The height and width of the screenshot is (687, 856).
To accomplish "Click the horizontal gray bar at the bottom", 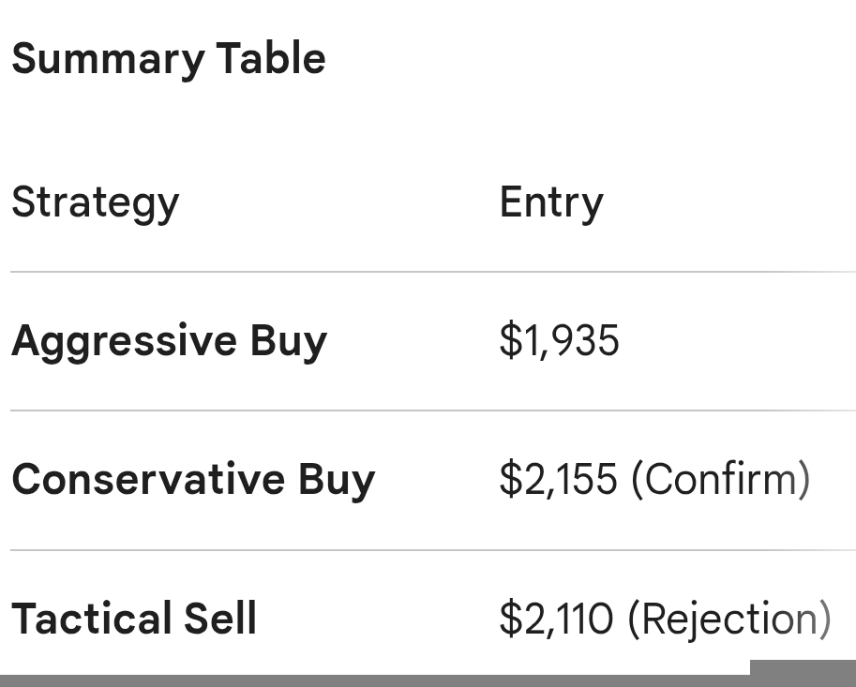I will click(x=375, y=680).
